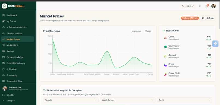The height and width of the screenshot is (105, 220).
Task: Click the Cauliflower icon in Top Movers
Action: tap(165, 47)
